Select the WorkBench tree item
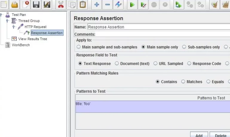Screen dimensions: 230x137 pos(20,45)
